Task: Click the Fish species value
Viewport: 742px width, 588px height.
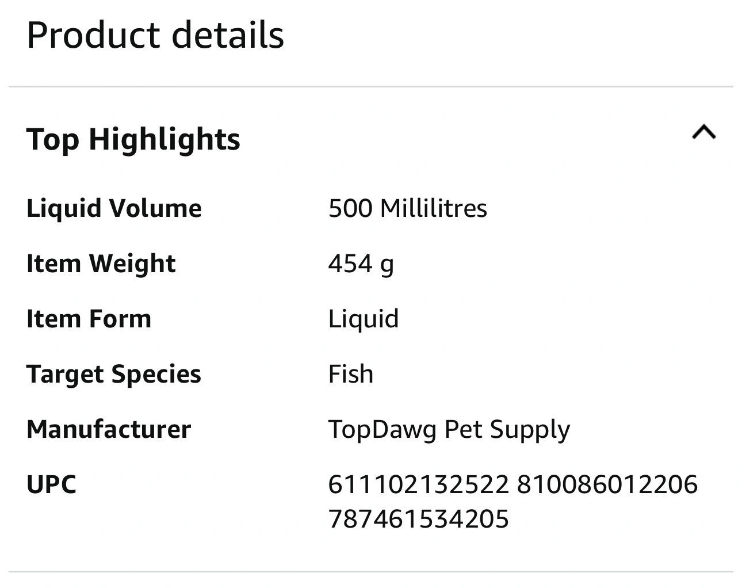Action: (x=350, y=374)
